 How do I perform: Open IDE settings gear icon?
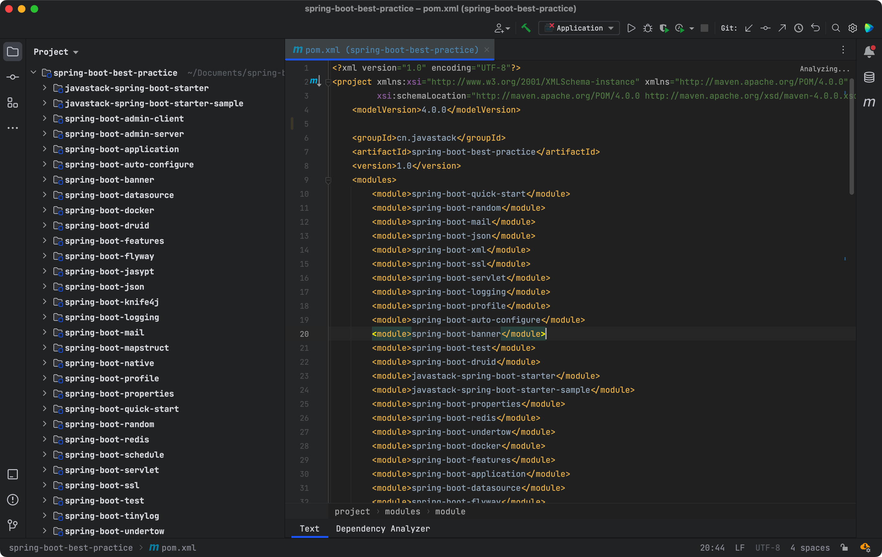pyautogui.click(x=853, y=28)
